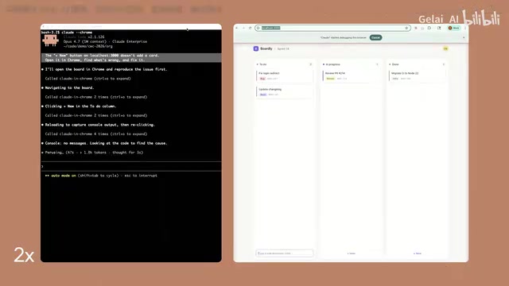Expand the first 'Called claude-in-chrome' line

point(87,79)
